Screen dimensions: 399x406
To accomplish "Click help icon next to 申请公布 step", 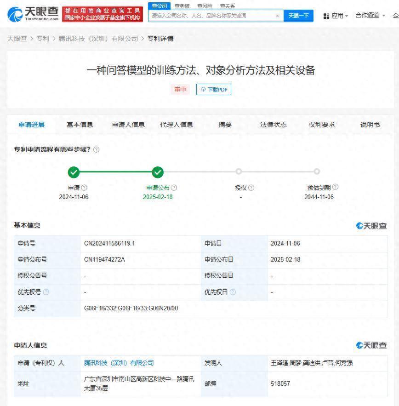I will [174, 188].
